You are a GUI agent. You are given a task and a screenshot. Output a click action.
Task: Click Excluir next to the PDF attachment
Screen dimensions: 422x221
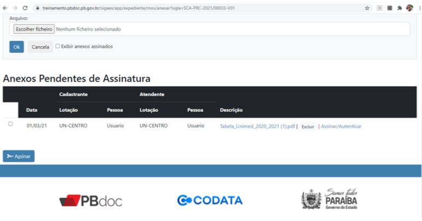308,126
